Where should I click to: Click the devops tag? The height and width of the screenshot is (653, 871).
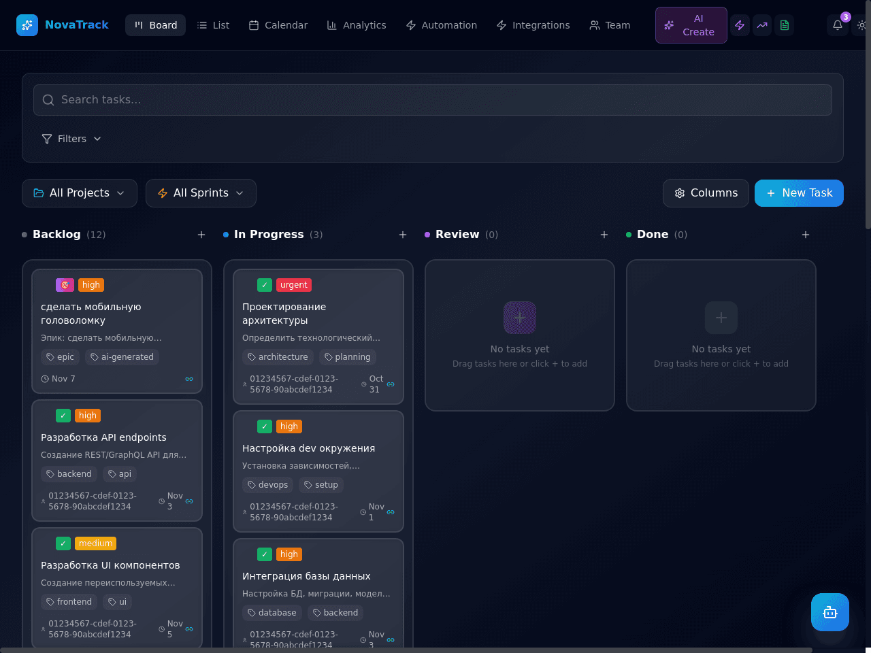pyautogui.click(x=267, y=485)
